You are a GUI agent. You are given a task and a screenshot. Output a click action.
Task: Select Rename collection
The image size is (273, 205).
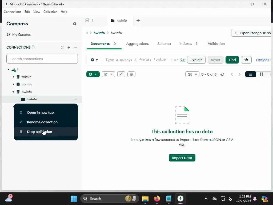coord(46,122)
